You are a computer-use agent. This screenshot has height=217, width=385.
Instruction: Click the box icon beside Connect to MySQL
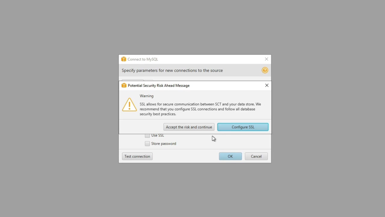tap(124, 59)
